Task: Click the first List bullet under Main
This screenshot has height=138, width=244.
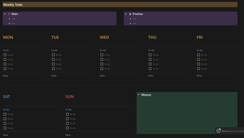Action: (13, 19)
